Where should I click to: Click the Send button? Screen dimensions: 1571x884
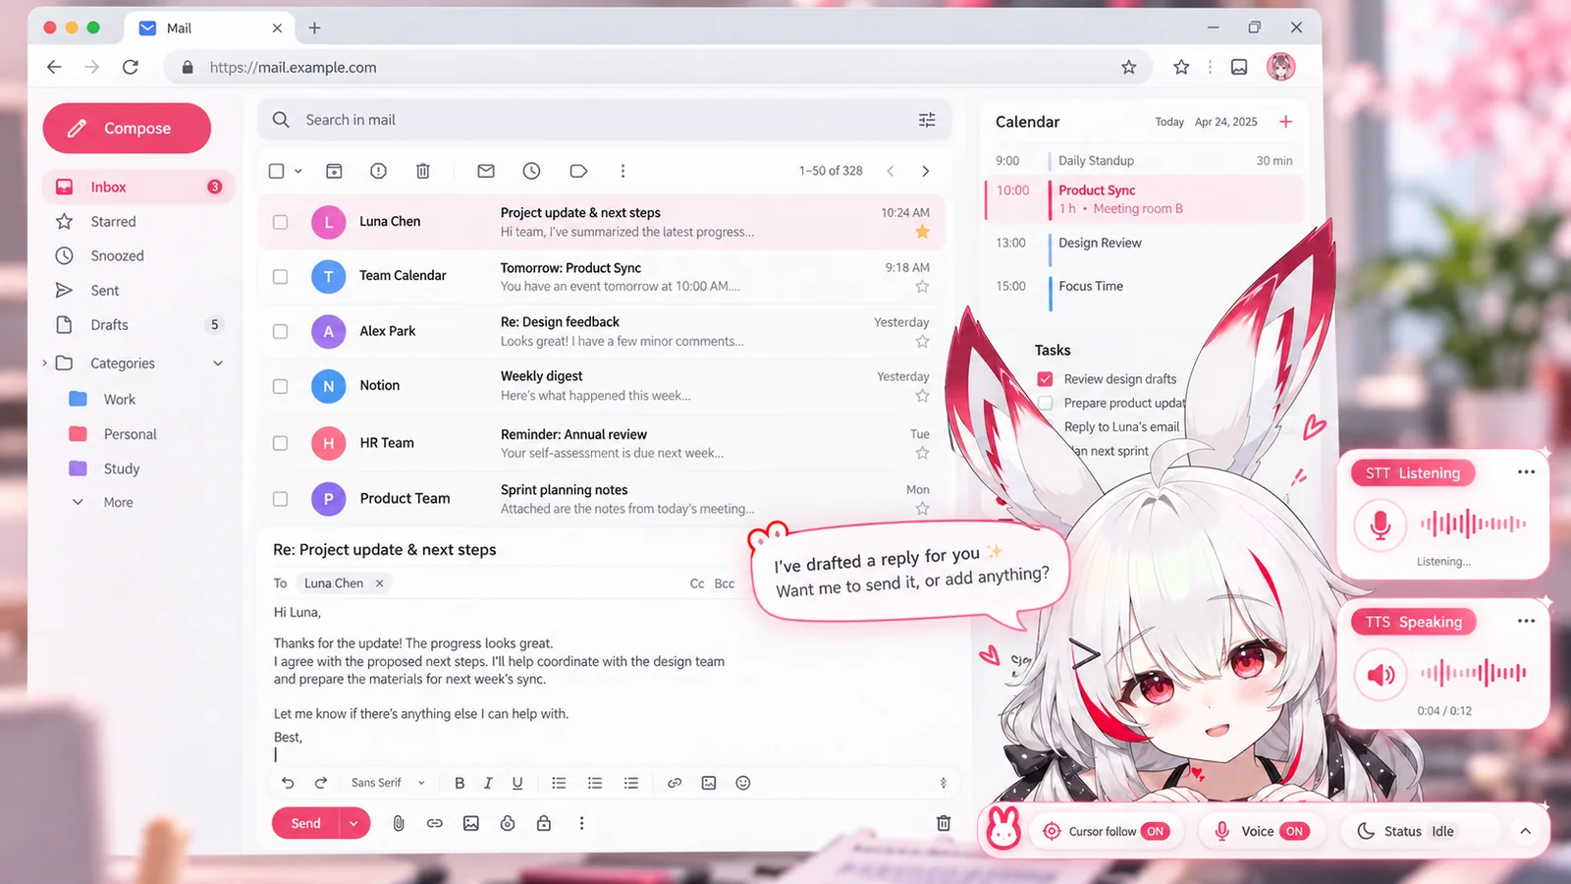(305, 823)
